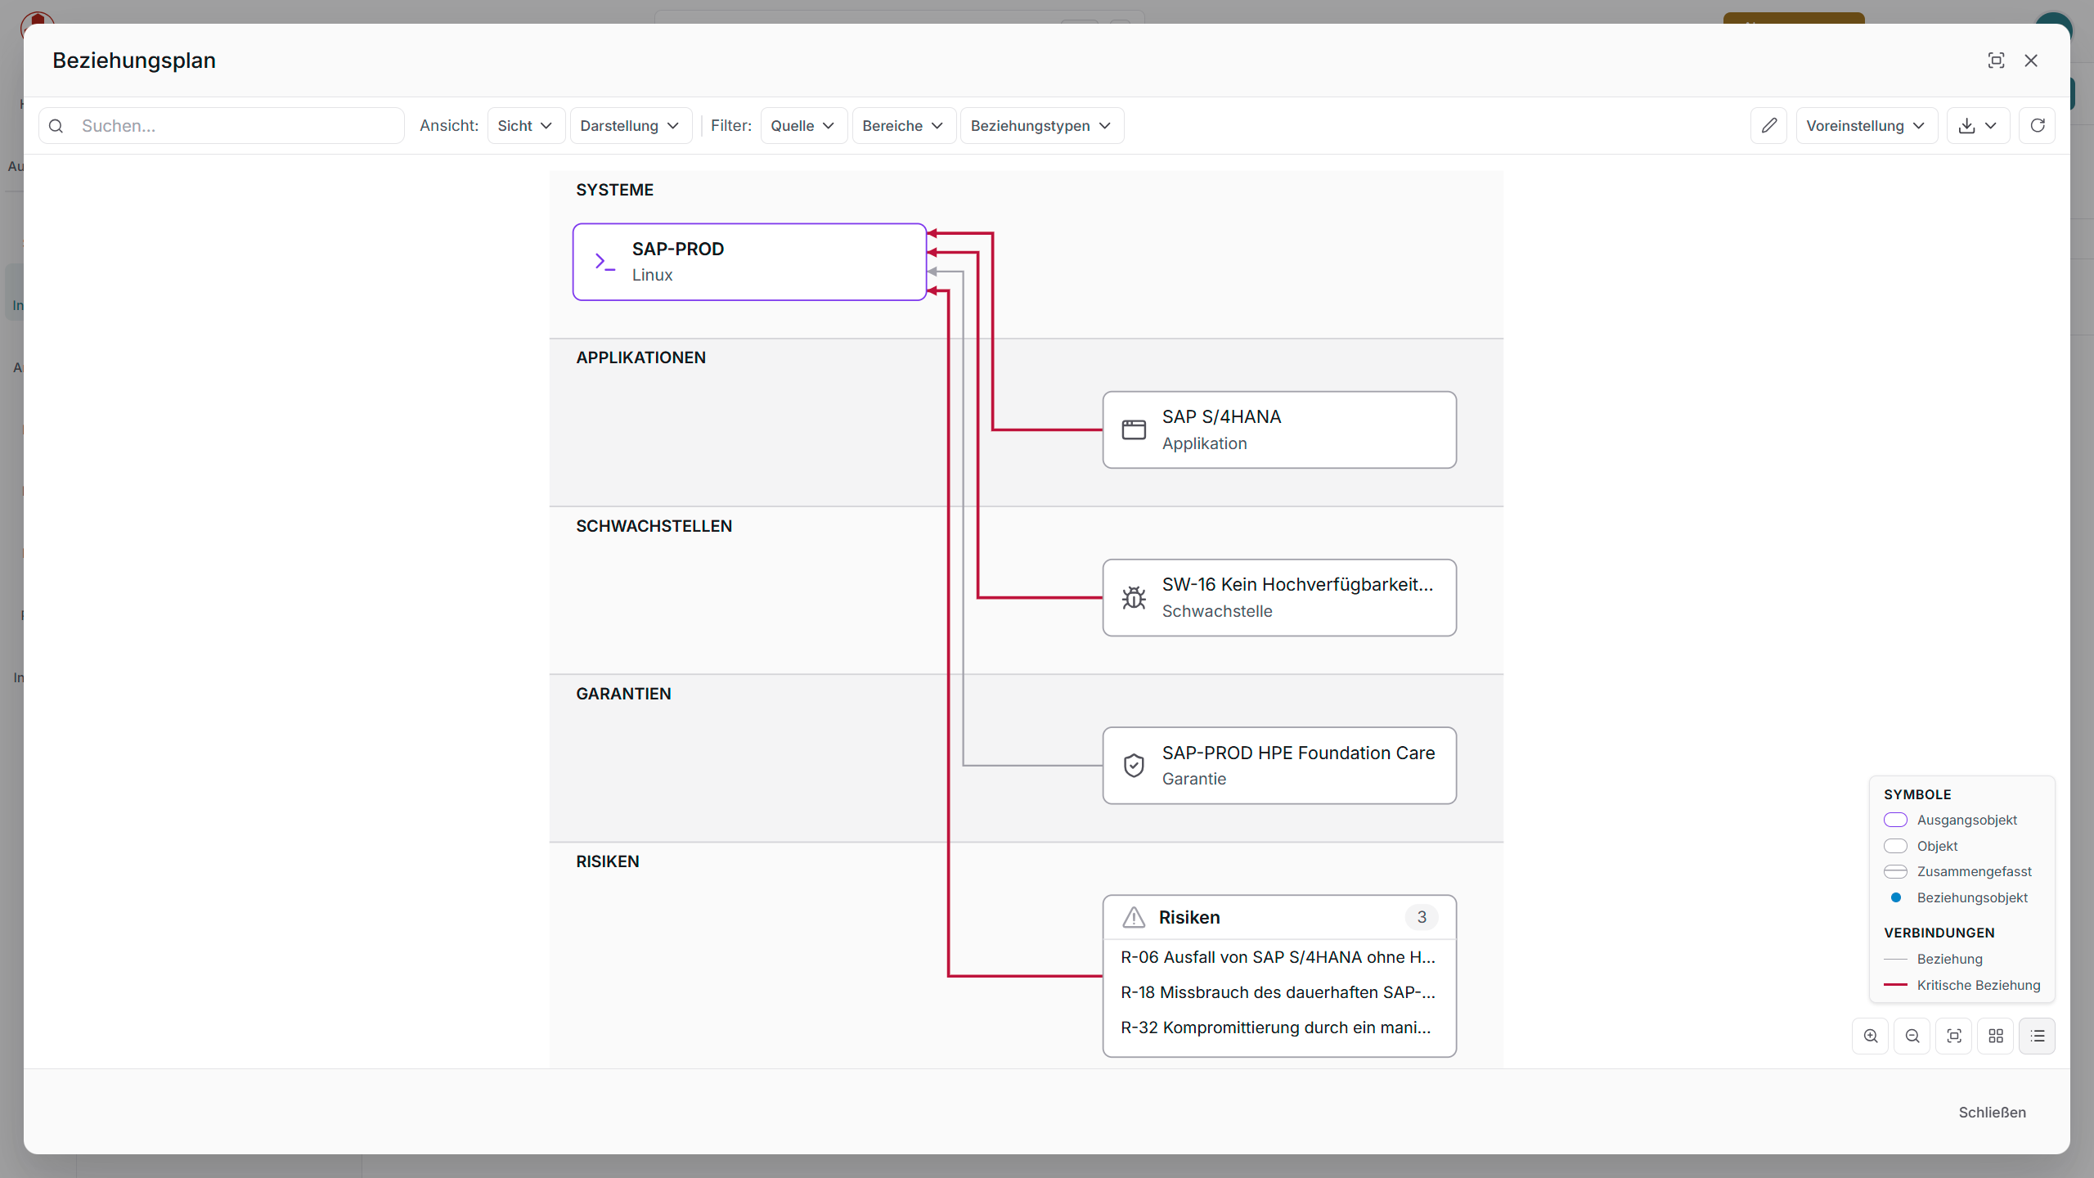Select the SAP-PROD HPE Foundation Care node
This screenshot has width=2094, height=1178.
1279,766
